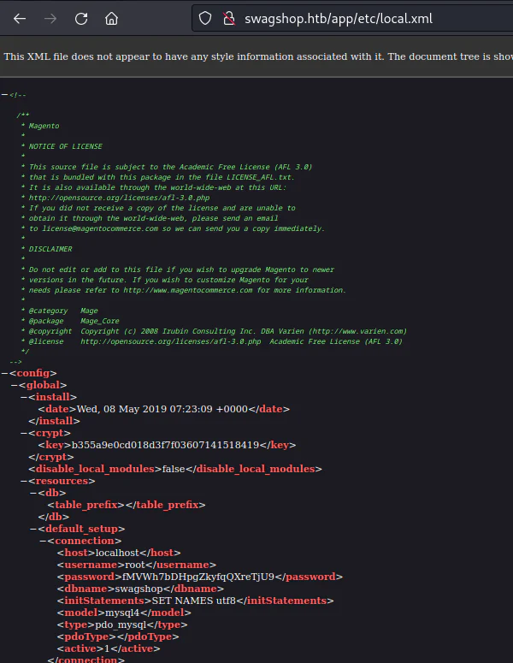Select the crypt key b355a9e0cd018d3f7f03607141518419

[x=165, y=445]
